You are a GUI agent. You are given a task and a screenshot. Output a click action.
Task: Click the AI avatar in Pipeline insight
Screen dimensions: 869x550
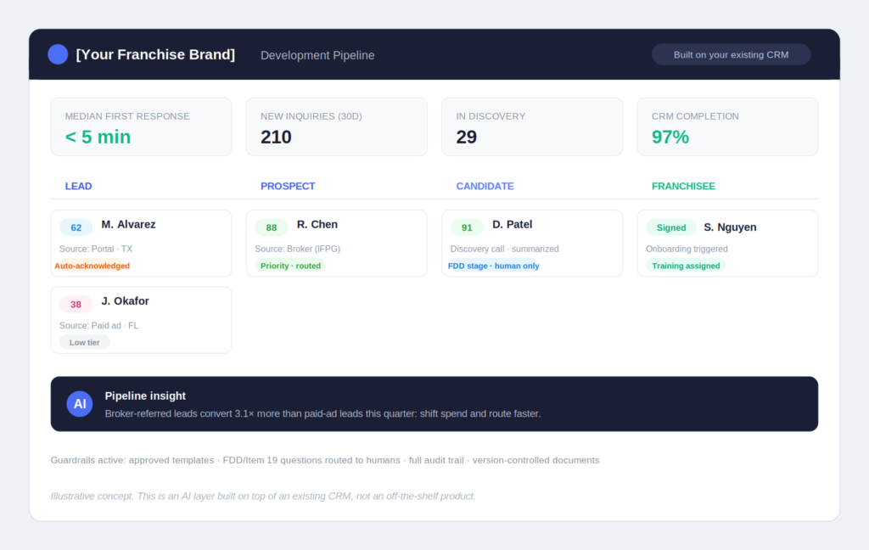pos(80,404)
